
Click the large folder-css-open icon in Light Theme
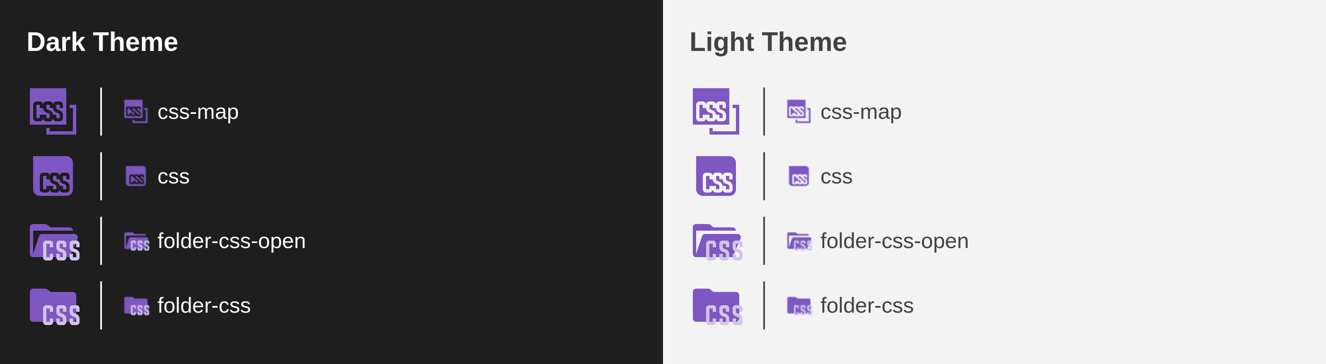tap(718, 242)
